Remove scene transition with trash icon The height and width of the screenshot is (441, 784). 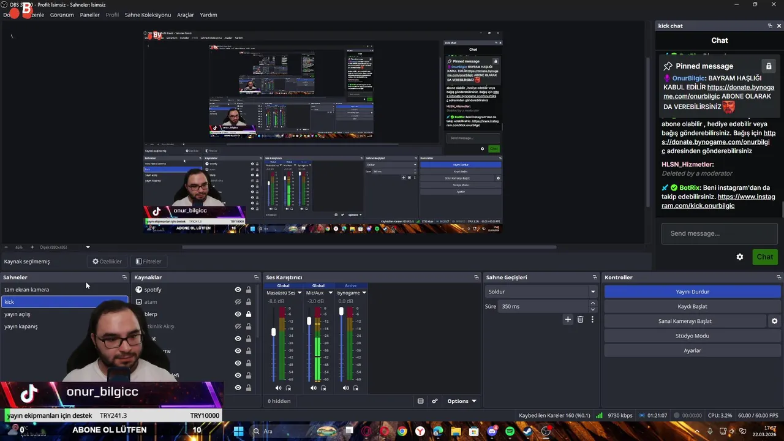580,319
